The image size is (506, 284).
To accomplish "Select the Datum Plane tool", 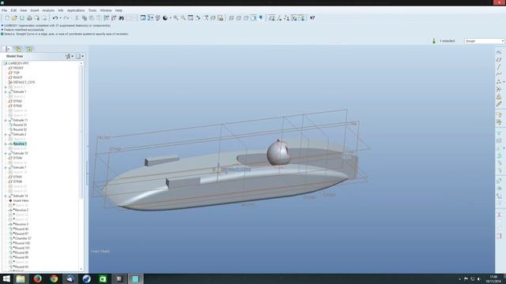I will (499, 60).
